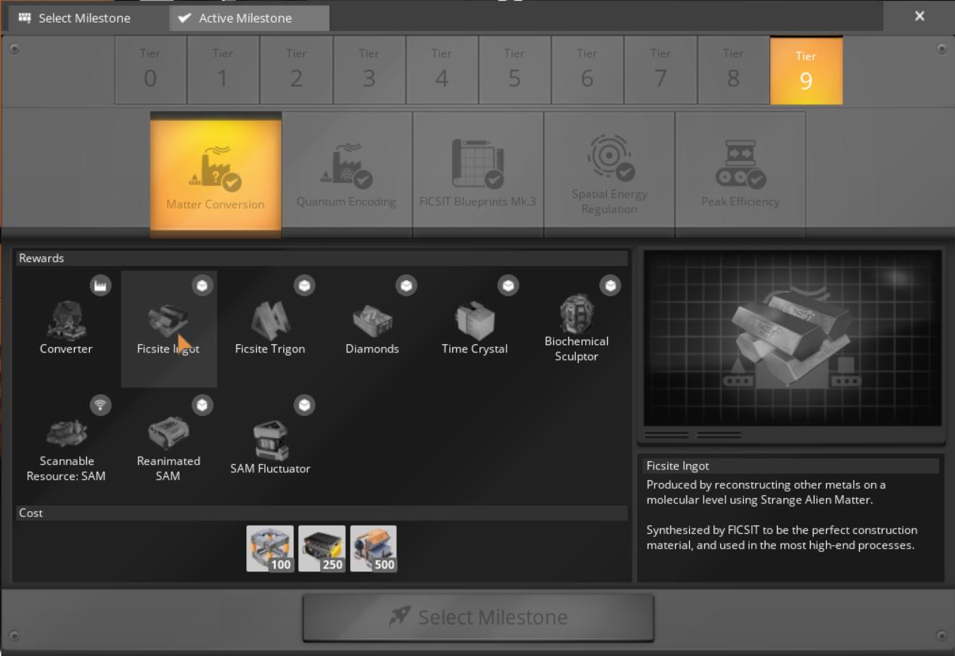Switch to Tier 7
The height and width of the screenshot is (656, 955).
pyautogui.click(x=660, y=70)
